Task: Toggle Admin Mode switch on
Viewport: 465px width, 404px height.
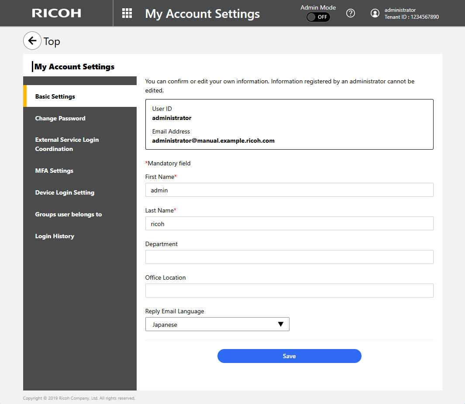Action: click(318, 17)
